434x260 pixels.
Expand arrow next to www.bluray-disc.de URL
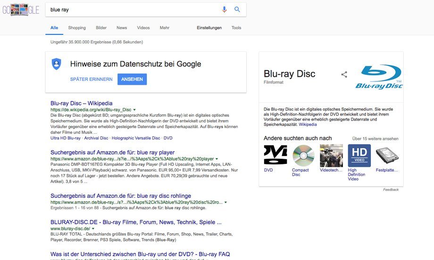tap(93, 229)
